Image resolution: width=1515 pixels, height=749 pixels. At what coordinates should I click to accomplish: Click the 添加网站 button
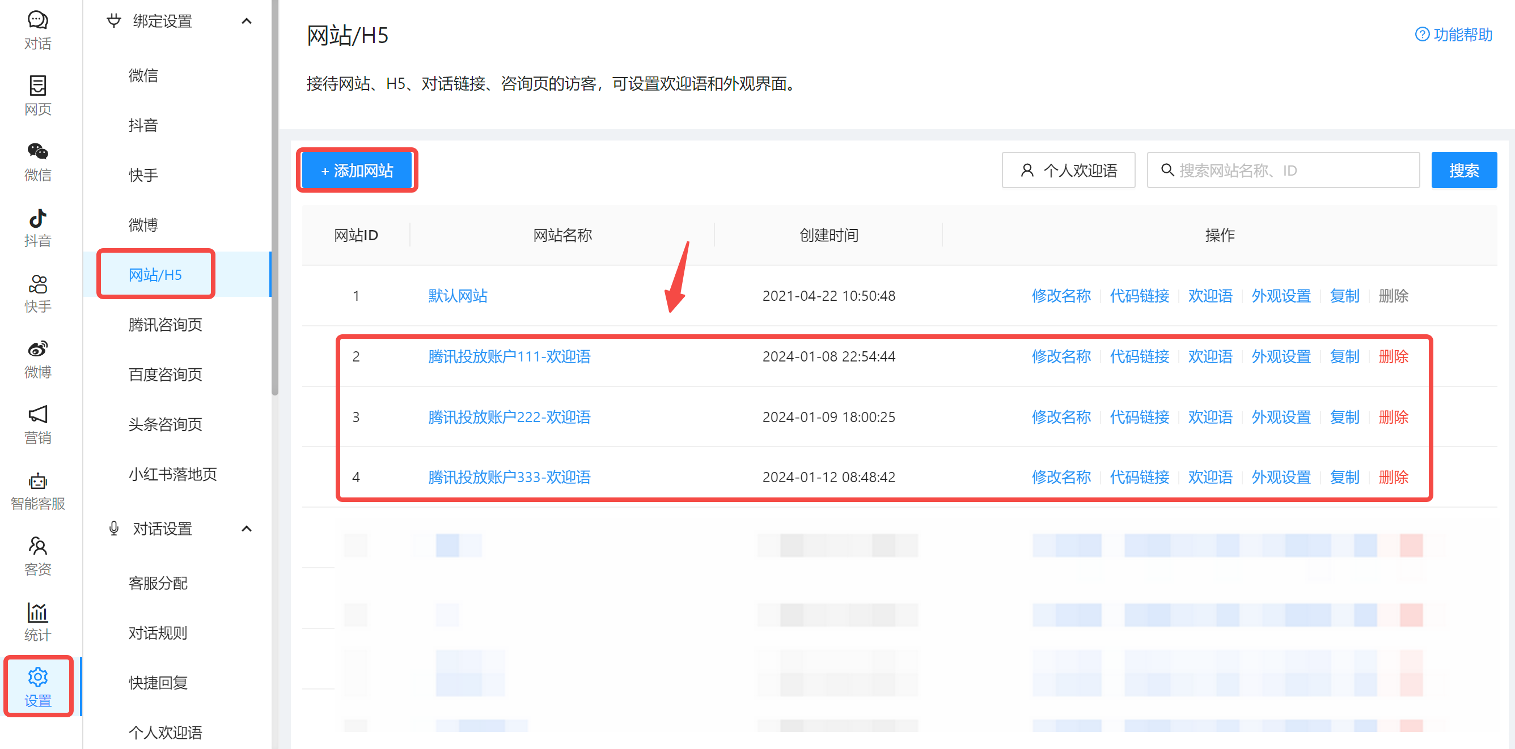[x=357, y=171]
